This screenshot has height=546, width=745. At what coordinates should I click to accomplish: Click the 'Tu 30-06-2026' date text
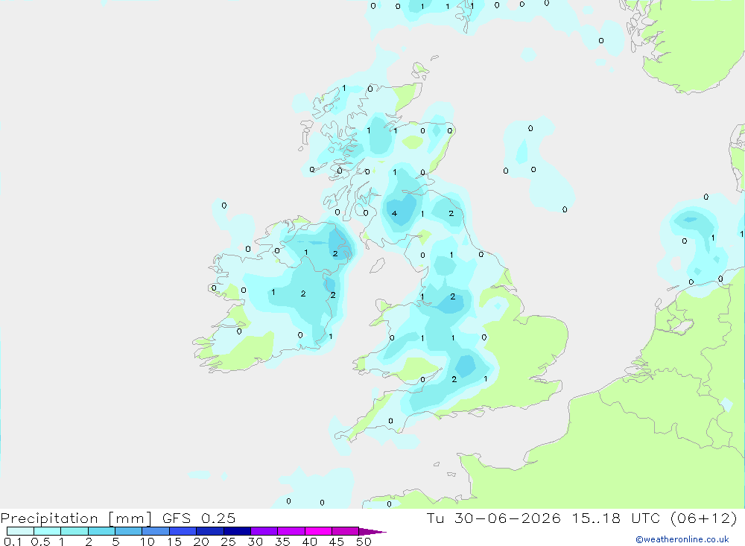tap(494, 518)
